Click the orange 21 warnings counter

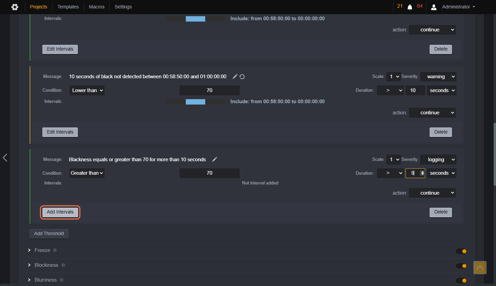[x=400, y=6]
